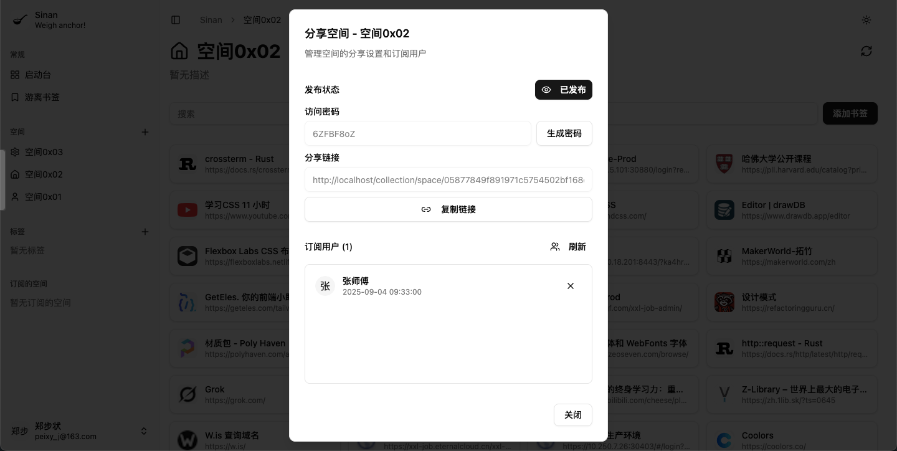Copy the share link with 复制链接
The width and height of the screenshot is (897, 451).
(448, 209)
